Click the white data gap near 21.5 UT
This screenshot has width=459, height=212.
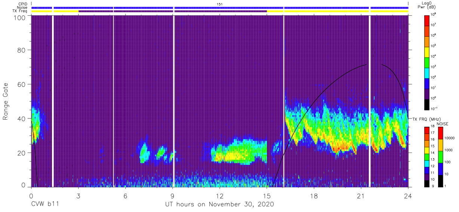point(370,101)
